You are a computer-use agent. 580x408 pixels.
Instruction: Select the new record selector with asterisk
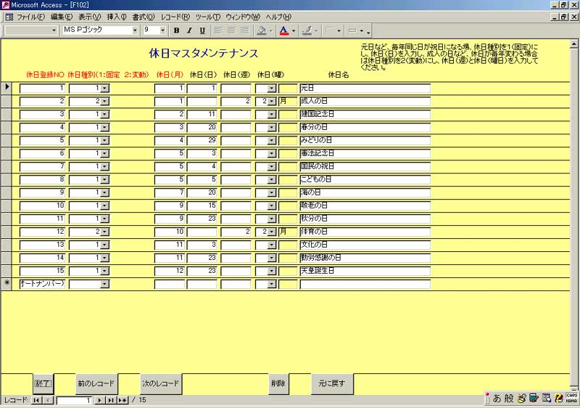pos(7,284)
